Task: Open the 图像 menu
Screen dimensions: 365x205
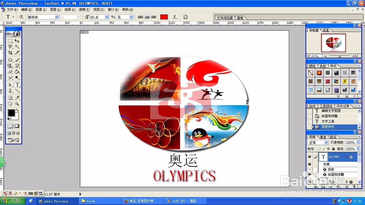Action: click(x=41, y=9)
